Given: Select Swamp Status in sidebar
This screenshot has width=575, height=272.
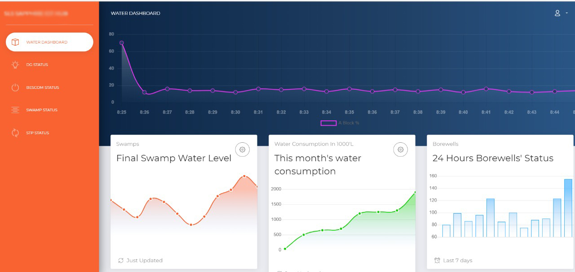Looking at the screenshot, I should click(x=41, y=110).
